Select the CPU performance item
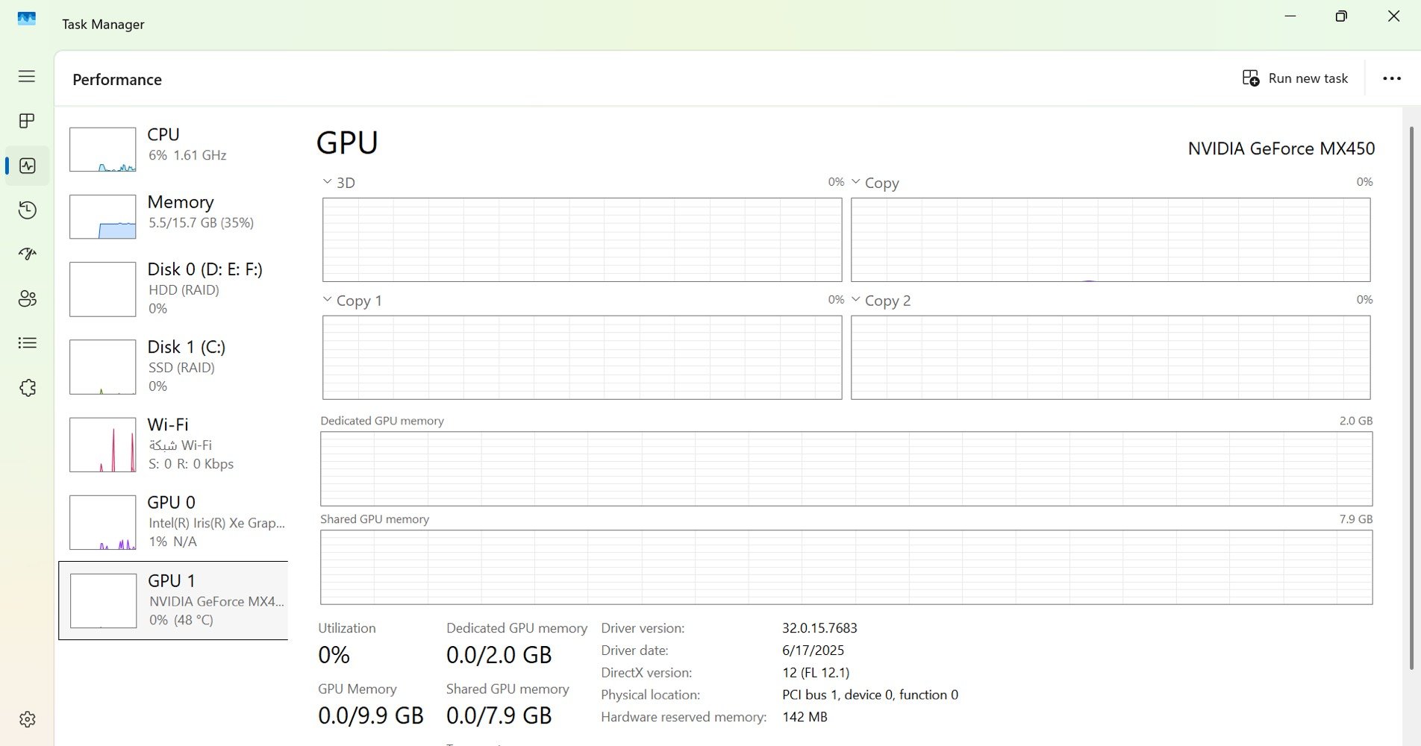 pyautogui.click(x=173, y=149)
